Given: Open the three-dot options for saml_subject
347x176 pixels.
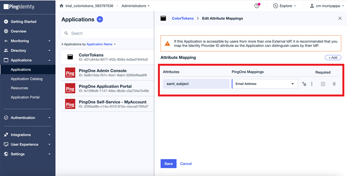Looking at the screenshot, I should [x=312, y=84].
